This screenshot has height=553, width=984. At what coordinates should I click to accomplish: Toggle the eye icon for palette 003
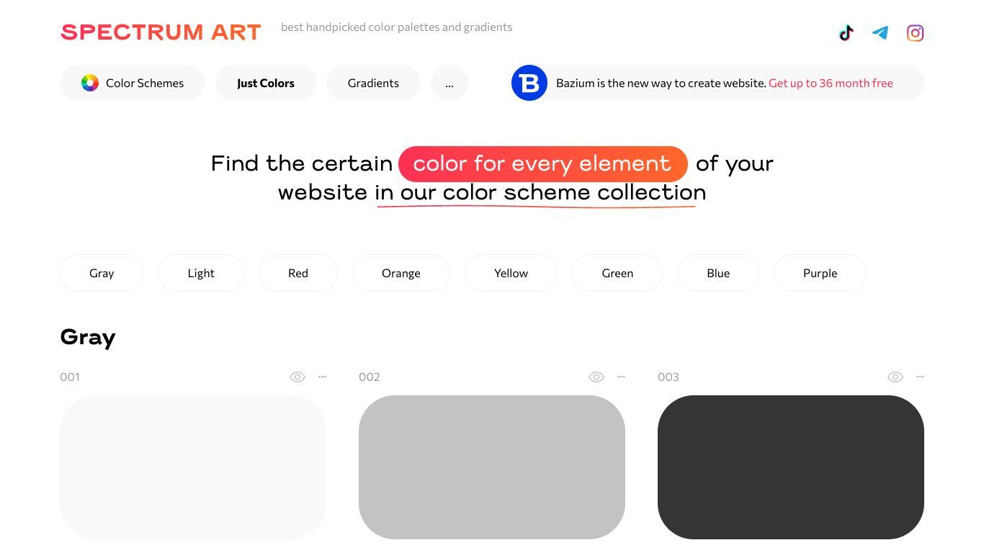pyautogui.click(x=895, y=377)
